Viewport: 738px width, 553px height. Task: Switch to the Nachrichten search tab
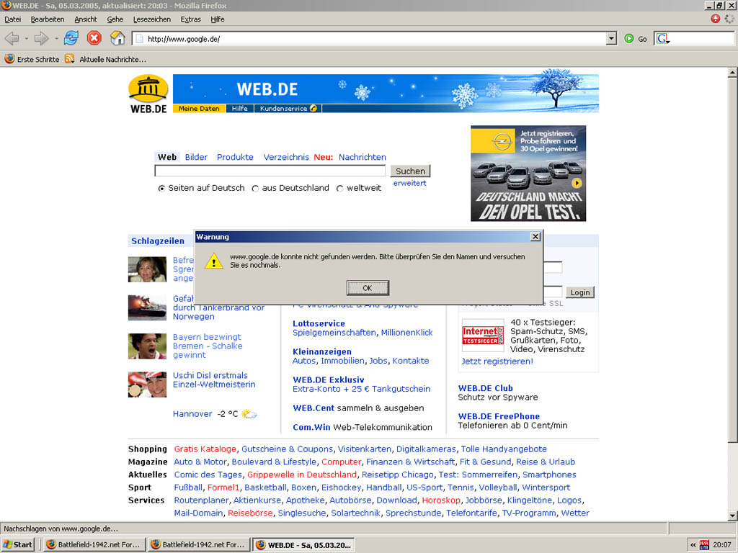pyautogui.click(x=363, y=157)
